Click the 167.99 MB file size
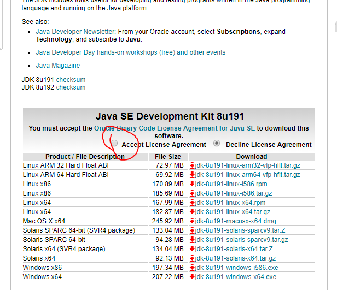Image resolution: width=337 pixels, height=290 pixels. [168, 203]
